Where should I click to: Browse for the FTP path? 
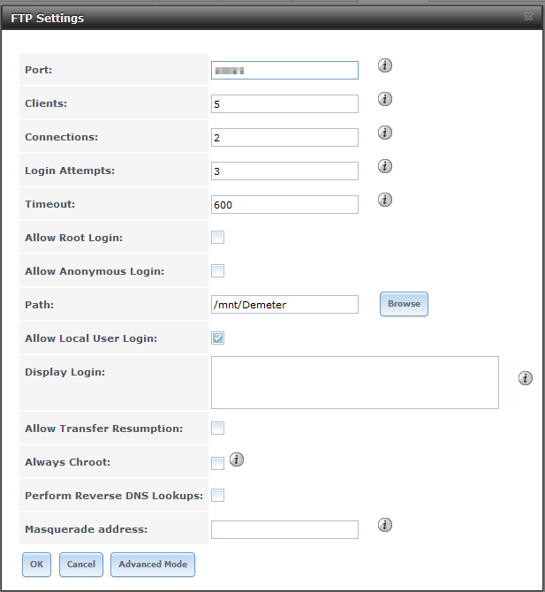(404, 304)
